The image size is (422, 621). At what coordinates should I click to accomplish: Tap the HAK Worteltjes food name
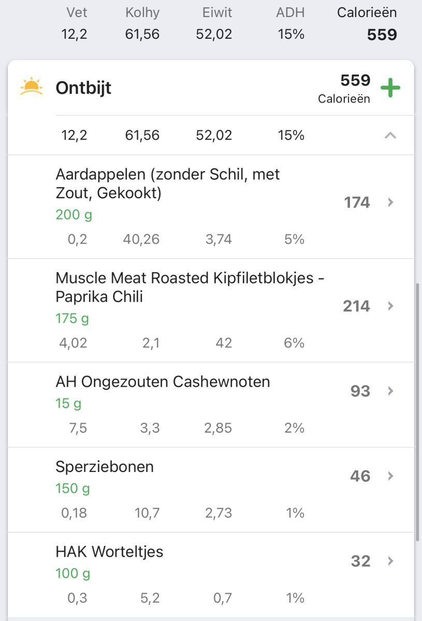[x=109, y=552]
